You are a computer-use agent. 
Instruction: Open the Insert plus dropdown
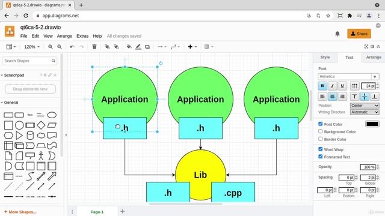(x=192, y=47)
